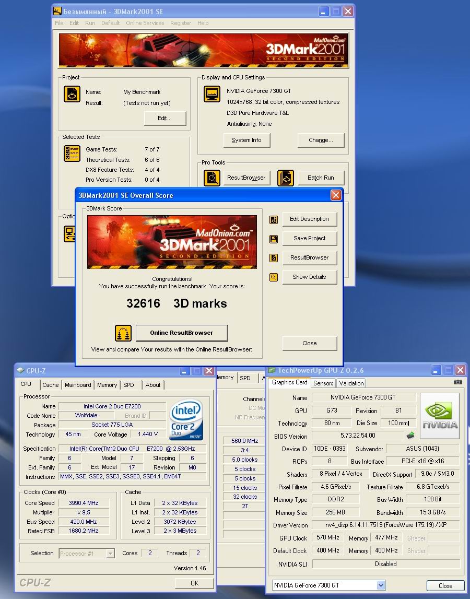The height and width of the screenshot is (599, 470).
Task: Click the GPU-Z title bar app icon
Action: click(x=272, y=370)
